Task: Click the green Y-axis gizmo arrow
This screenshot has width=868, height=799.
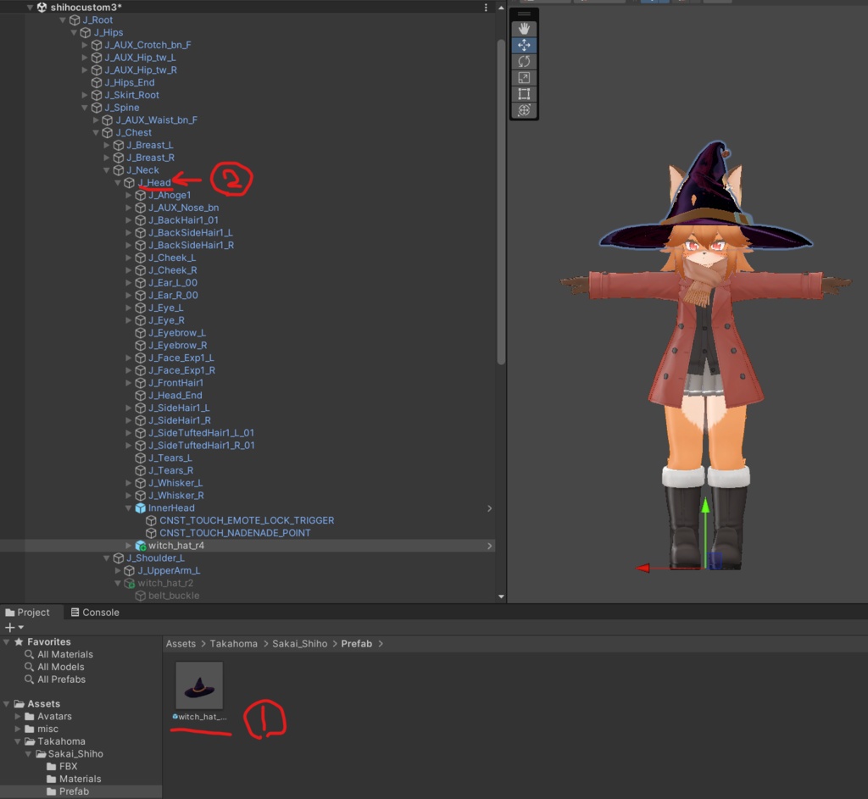Action: (x=705, y=505)
